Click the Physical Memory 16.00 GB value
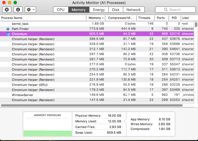The image size is (198, 141). pyautogui.click(x=115, y=116)
